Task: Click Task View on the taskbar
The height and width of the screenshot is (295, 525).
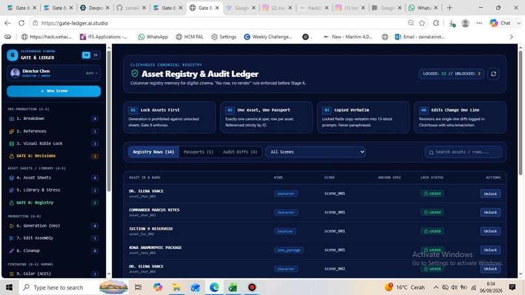Action: tap(138, 287)
